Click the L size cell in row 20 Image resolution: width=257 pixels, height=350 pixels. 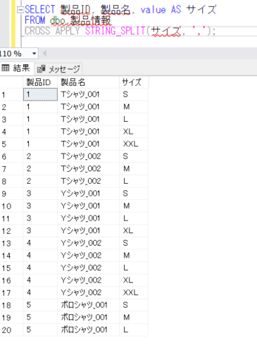coord(134,330)
